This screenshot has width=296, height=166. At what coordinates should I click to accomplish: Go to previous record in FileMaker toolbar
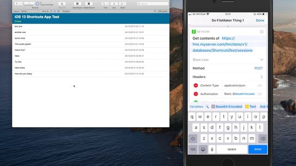coord(17,4)
